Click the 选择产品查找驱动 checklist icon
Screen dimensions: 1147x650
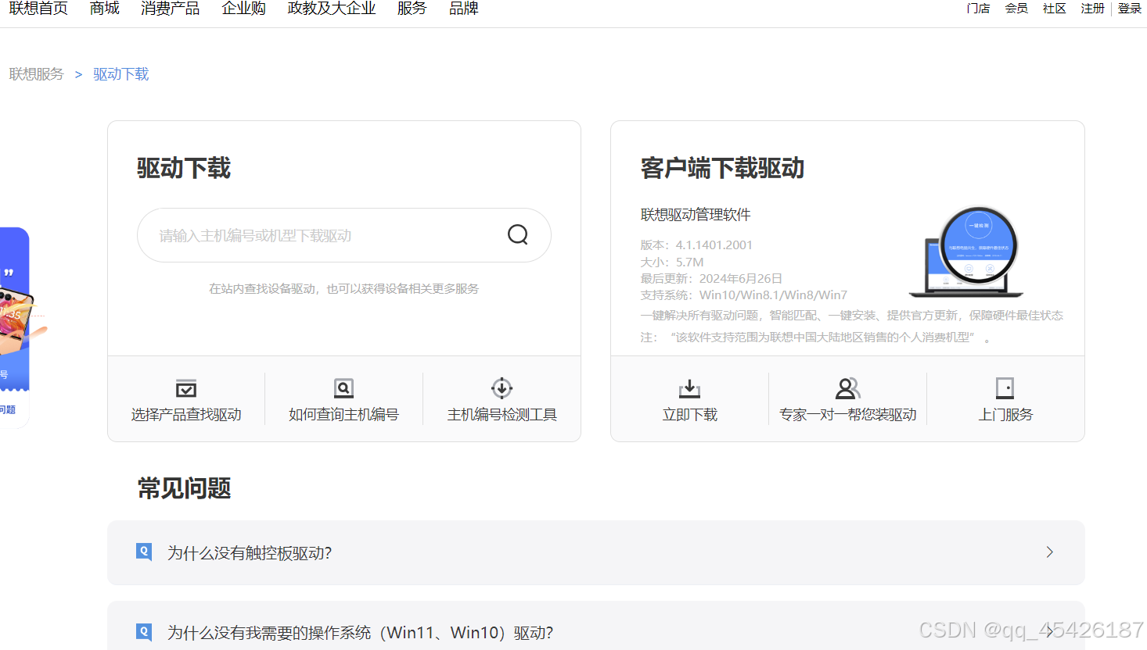point(186,388)
